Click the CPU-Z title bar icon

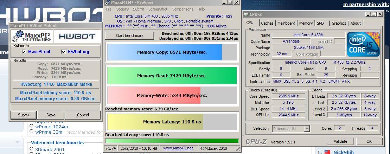[246, 14]
